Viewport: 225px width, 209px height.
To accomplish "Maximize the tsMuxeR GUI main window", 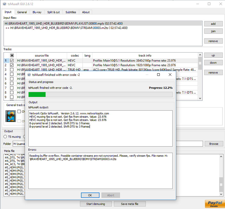I will click(209, 4).
